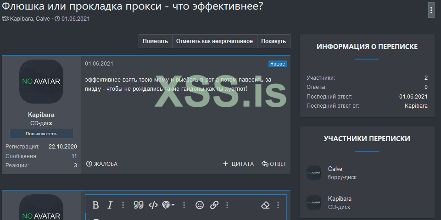Screen dimensions: 441x220
Task: Click the Пометить button
Action: [155, 41]
